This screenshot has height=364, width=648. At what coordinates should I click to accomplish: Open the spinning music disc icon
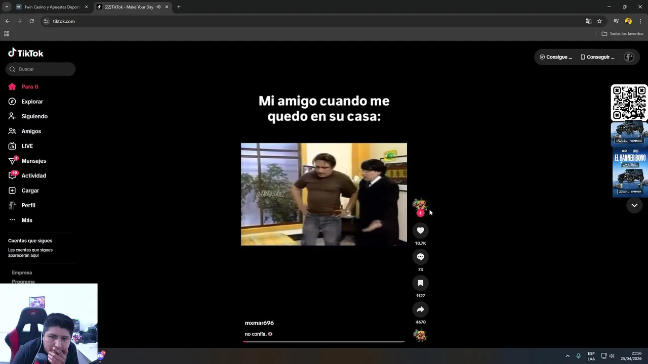[420, 335]
